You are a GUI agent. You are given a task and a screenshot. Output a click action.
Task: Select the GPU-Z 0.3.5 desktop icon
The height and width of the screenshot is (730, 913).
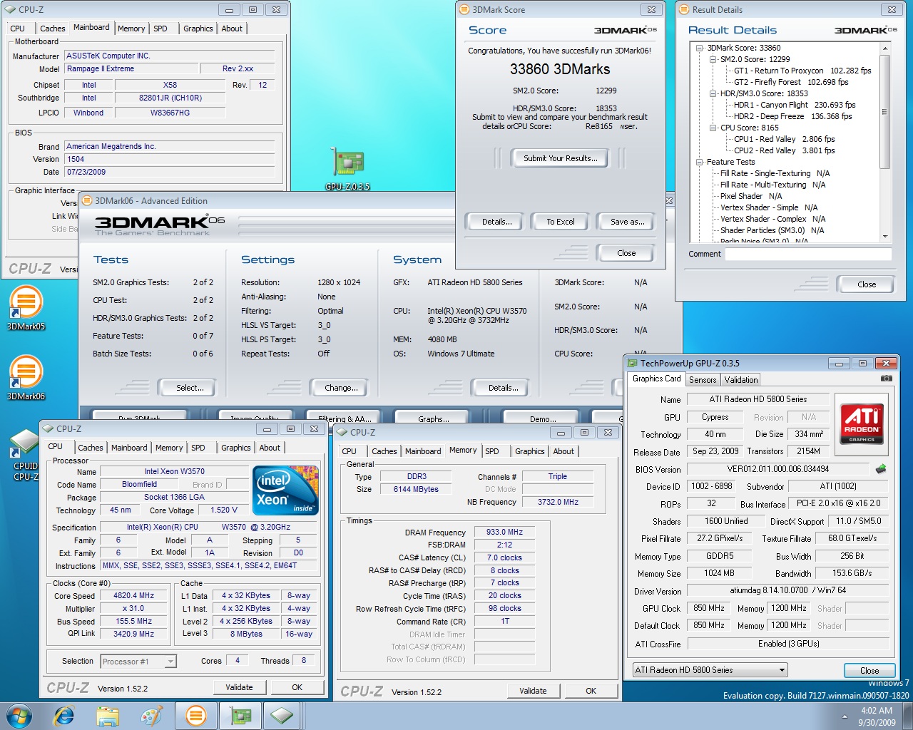point(347,169)
